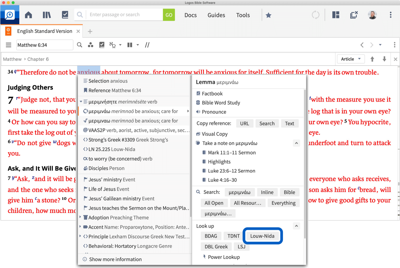
Task: Open the resource panel three-dot menu
Action: tap(394, 45)
